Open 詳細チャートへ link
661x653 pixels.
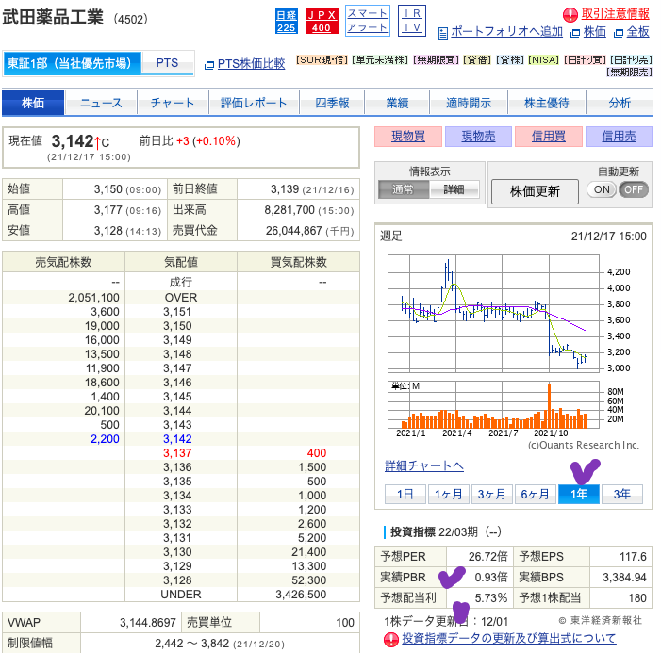coord(424,465)
